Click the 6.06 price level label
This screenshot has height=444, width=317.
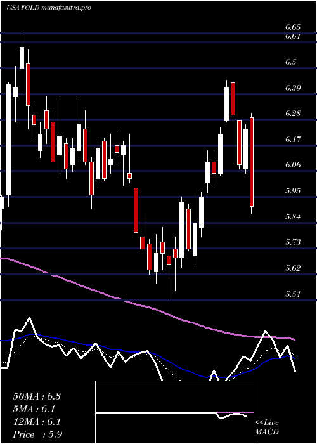[x=293, y=165]
